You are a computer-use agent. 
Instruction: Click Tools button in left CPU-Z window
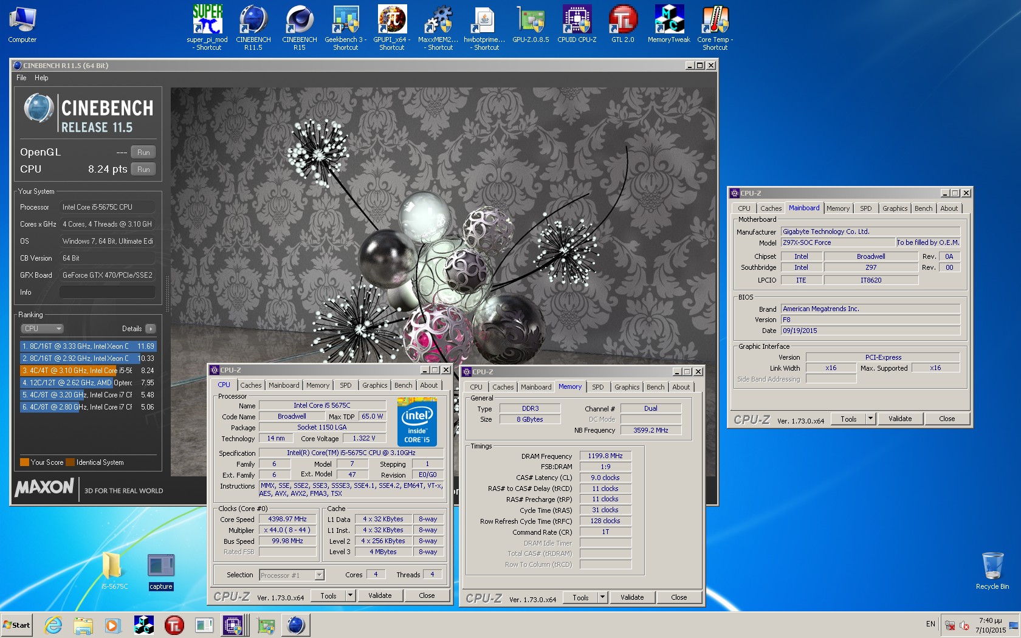click(x=328, y=595)
